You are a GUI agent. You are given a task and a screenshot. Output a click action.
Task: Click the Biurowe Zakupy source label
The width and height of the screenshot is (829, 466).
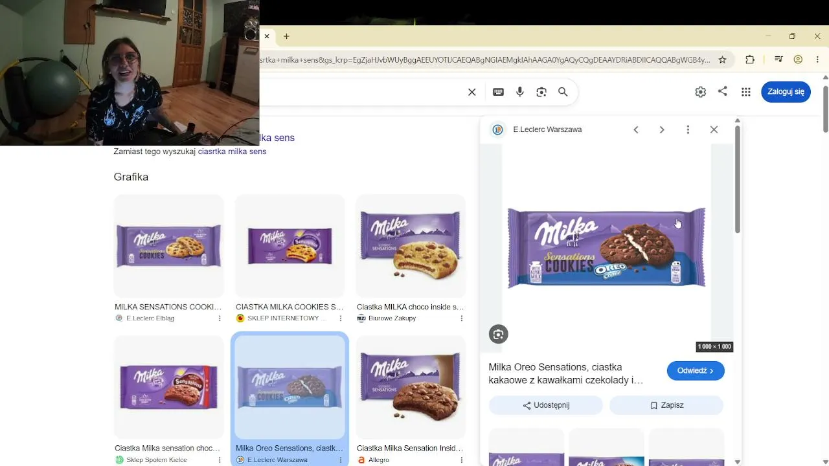click(392, 318)
